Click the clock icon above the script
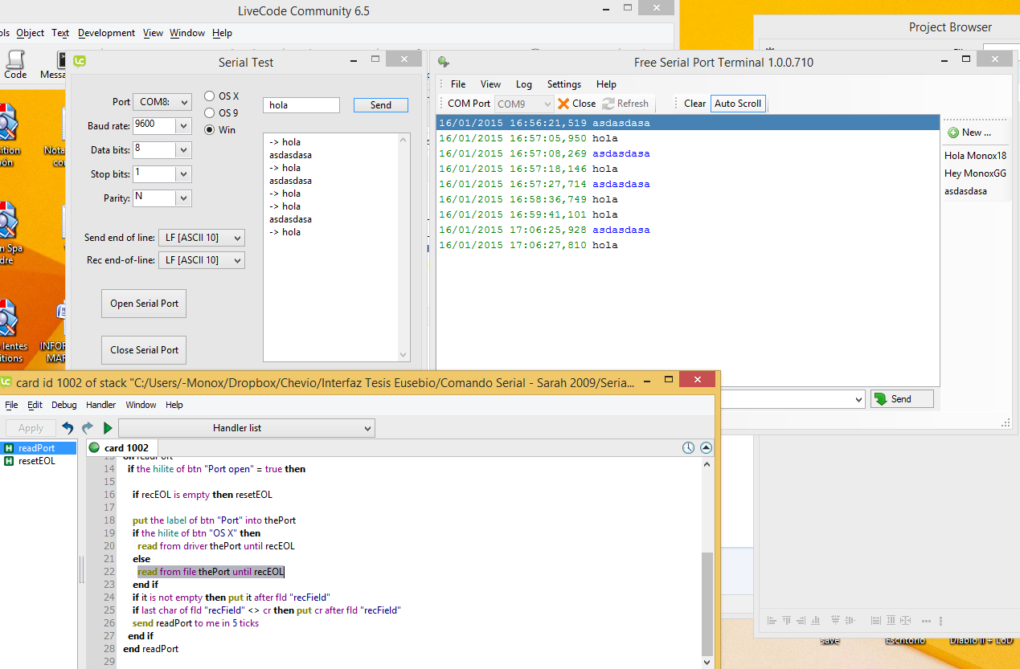Image resolution: width=1020 pixels, height=669 pixels. (688, 448)
